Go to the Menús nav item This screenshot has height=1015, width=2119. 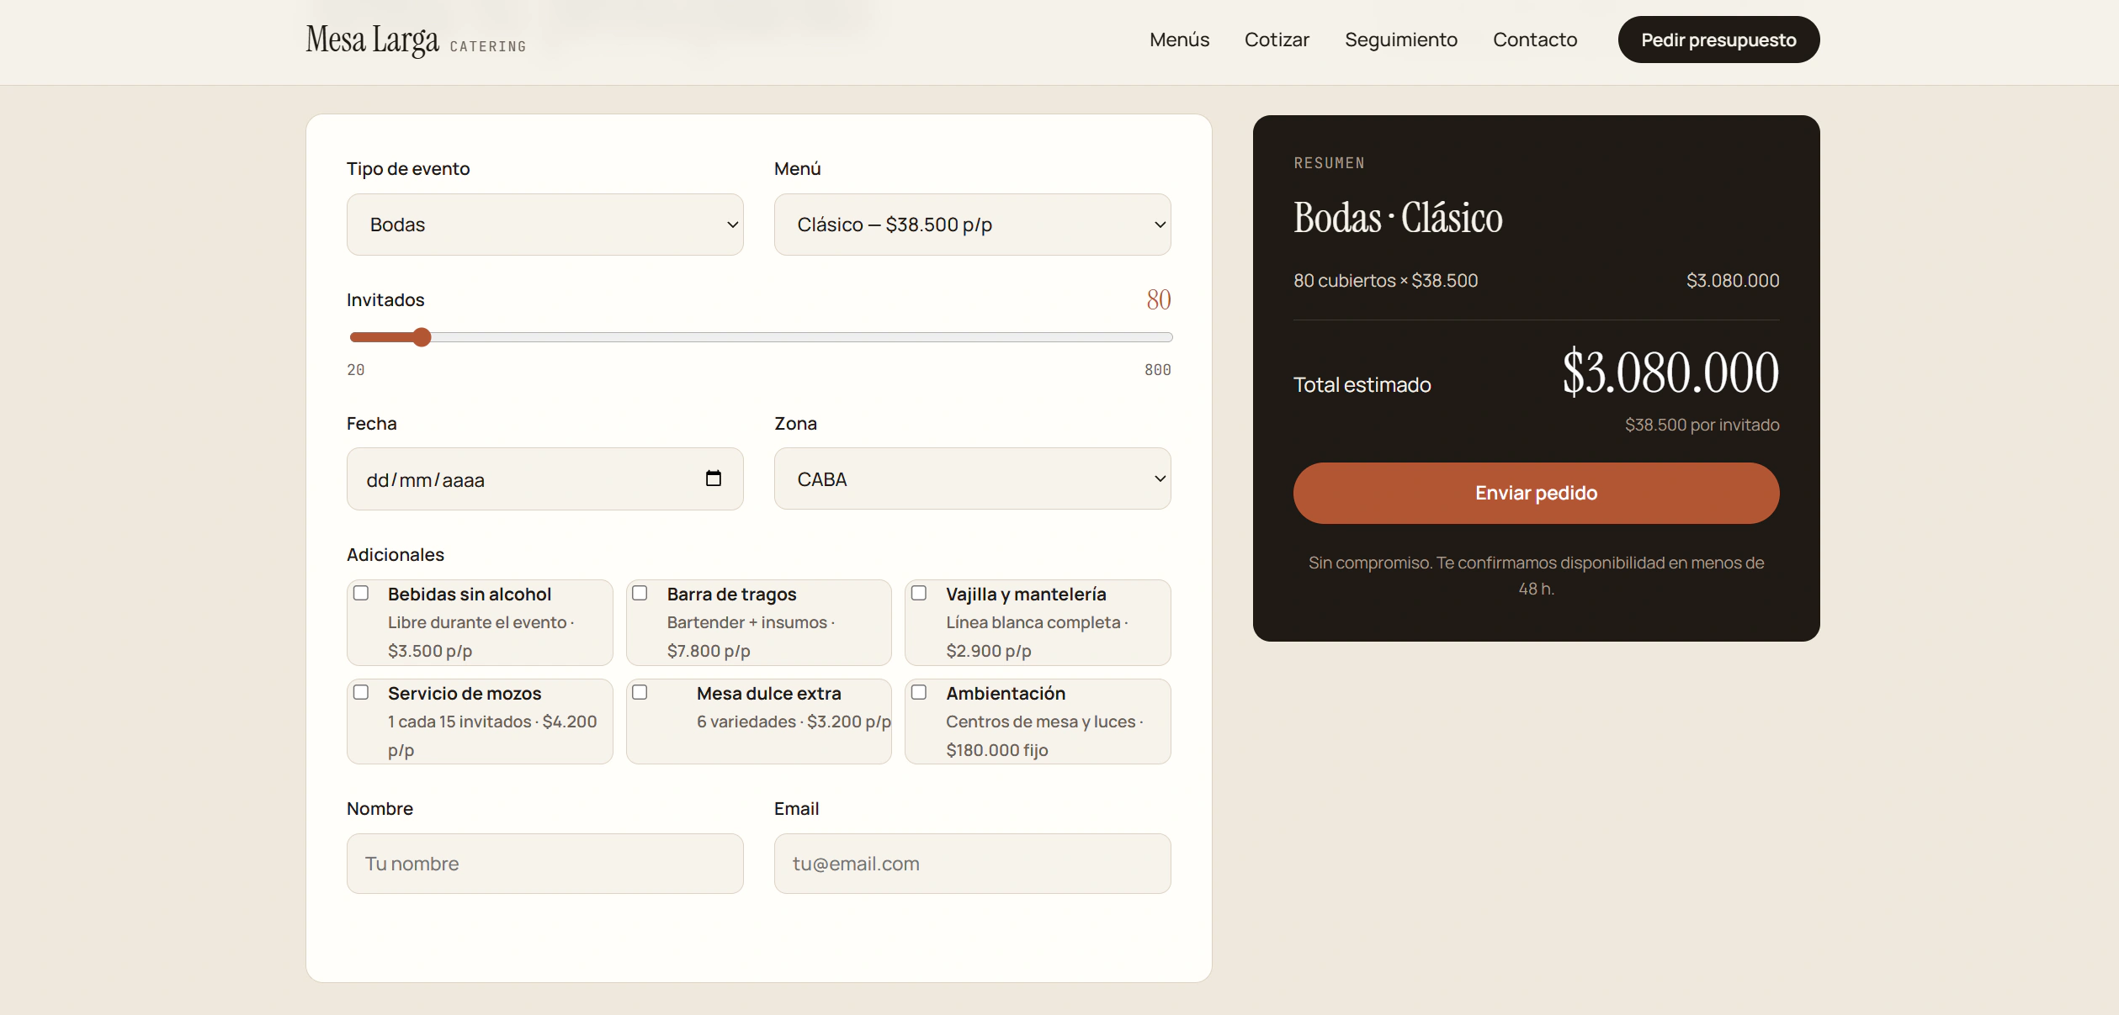pyautogui.click(x=1179, y=40)
